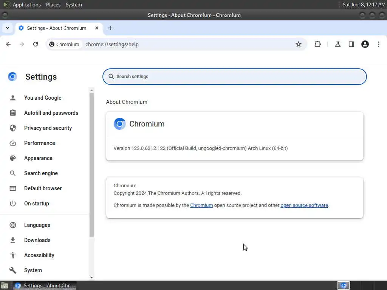
Task: Click the accessibility figure icon
Action: [12, 255]
